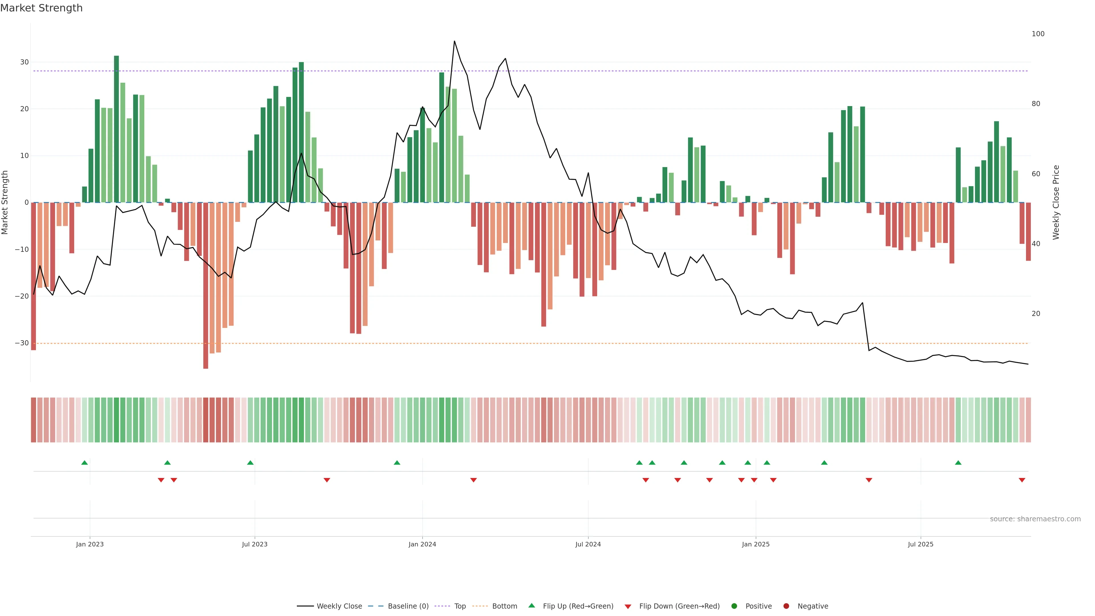1095x616 pixels.
Task: Click the Market Strength chart title
Action: pyautogui.click(x=41, y=8)
